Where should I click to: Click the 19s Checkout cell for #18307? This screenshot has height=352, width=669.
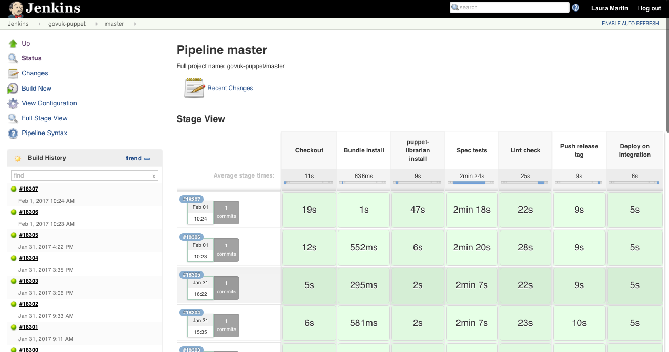[309, 210]
